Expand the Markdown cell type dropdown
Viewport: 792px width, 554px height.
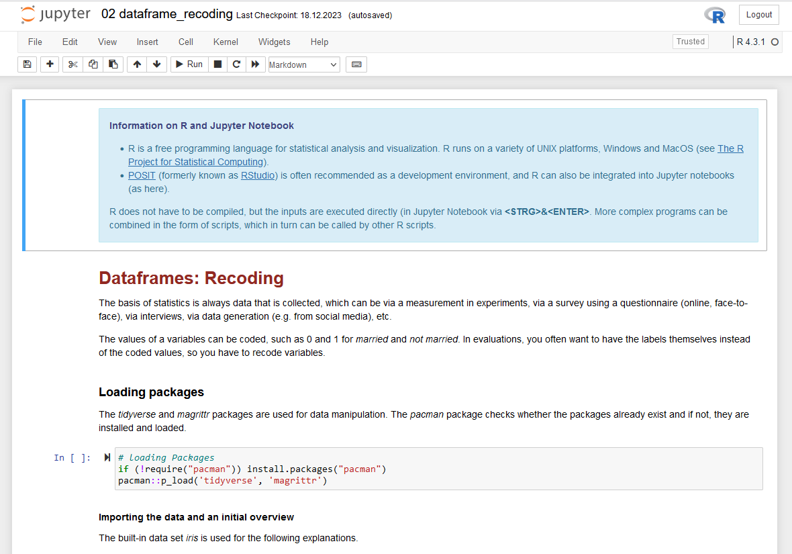click(x=304, y=64)
